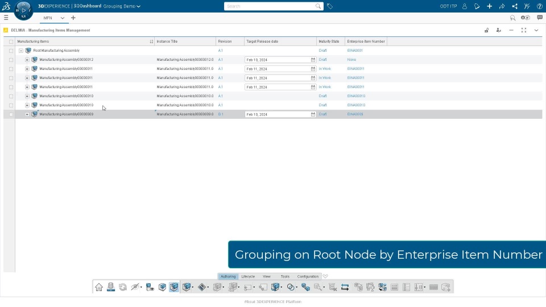Click the search magnifier button
The width and height of the screenshot is (546, 307).
pos(318,6)
